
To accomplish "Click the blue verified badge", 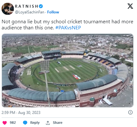I will 41,6.
